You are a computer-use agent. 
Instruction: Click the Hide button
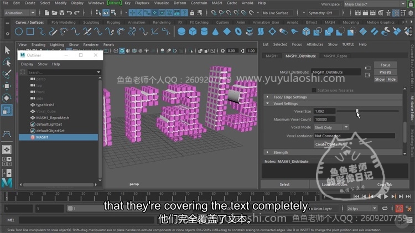click(x=391, y=79)
